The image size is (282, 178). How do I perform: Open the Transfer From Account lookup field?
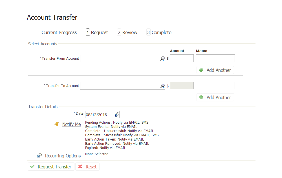(x=120, y=59)
